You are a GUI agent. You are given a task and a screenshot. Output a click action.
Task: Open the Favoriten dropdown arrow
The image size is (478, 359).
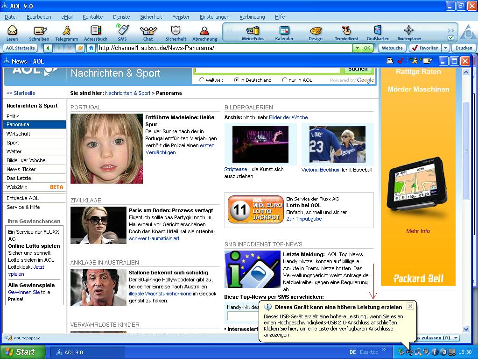[x=446, y=48]
